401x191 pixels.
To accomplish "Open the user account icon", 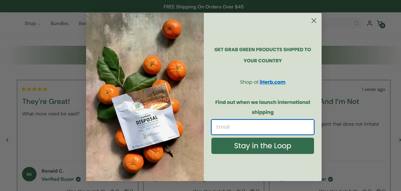I will 370,23.
